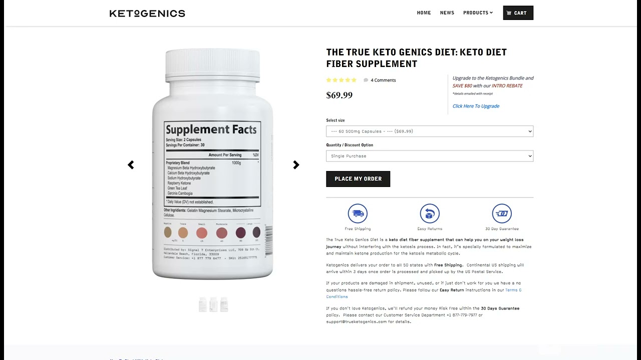Viewport: 641px width, 360px height.
Task: Follow the Click Here To Upgrade link
Action: pyautogui.click(x=476, y=106)
